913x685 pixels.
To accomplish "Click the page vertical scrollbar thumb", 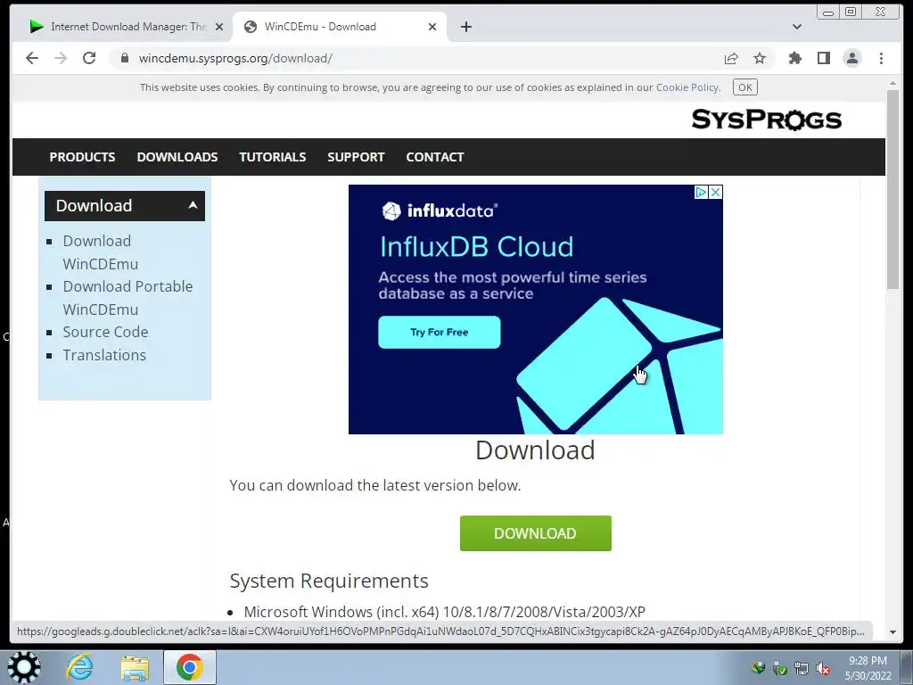I will coord(892,189).
